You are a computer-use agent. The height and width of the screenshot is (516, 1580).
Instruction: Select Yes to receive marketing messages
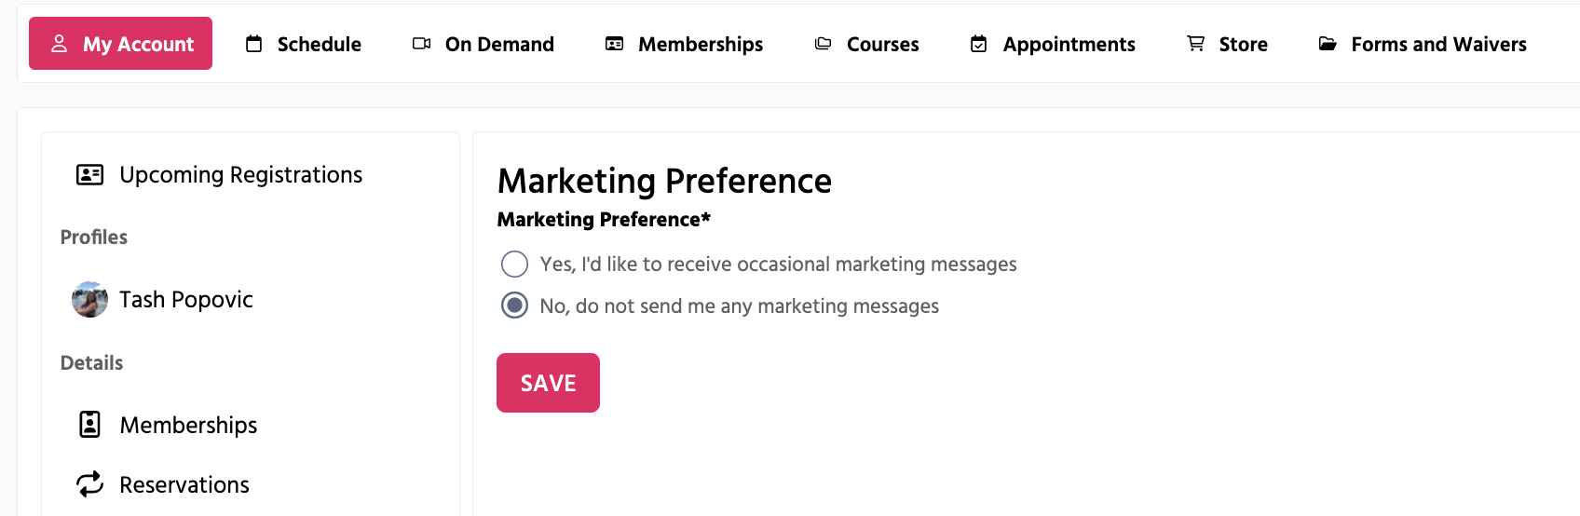tap(514, 264)
